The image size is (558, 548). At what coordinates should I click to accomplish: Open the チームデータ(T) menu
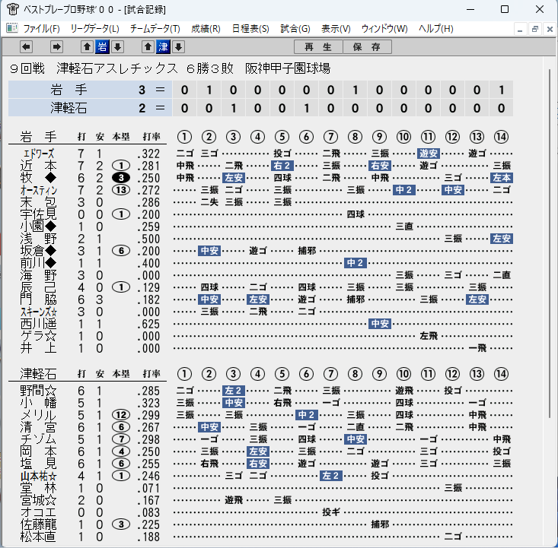click(155, 28)
